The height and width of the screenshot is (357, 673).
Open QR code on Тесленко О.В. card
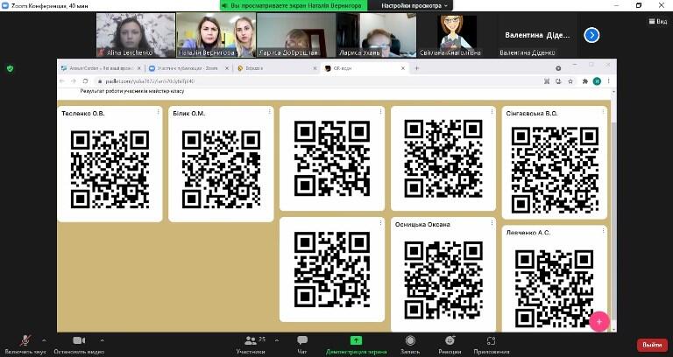pyautogui.click(x=110, y=169)
